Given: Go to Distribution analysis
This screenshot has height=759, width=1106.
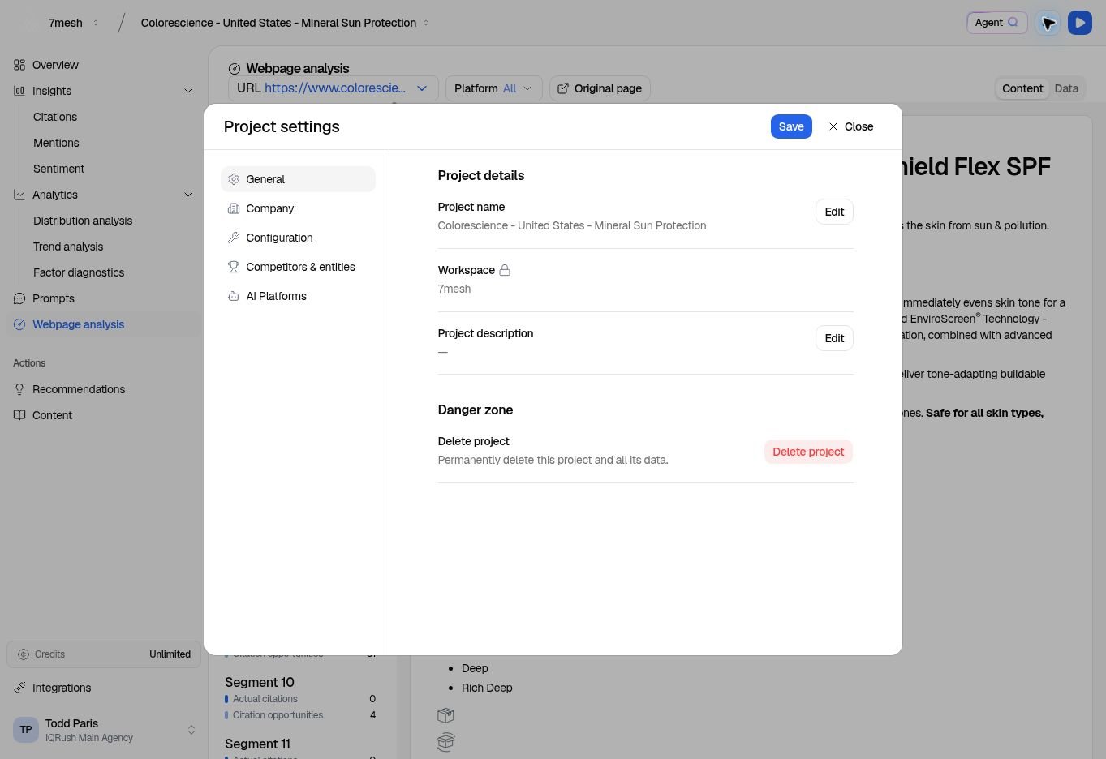Looking at the screenshot, I should [83, 221].
